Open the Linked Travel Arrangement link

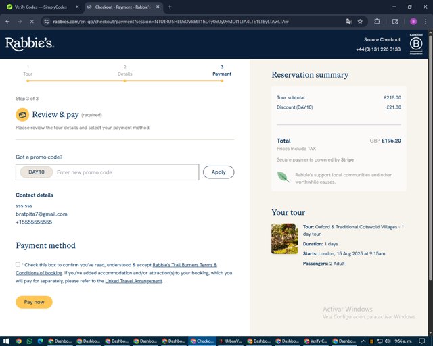(133, 281)
